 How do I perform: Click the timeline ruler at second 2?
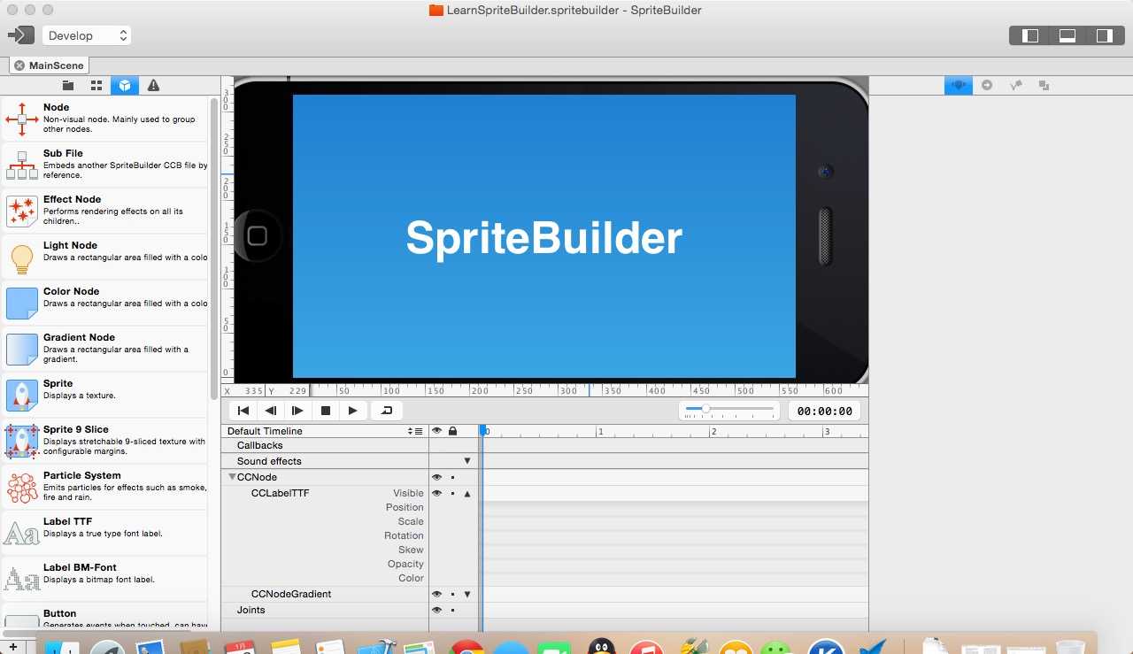pos(713,431)
